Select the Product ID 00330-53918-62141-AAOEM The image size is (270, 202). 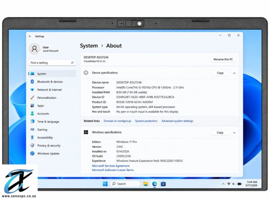point(135,102)
